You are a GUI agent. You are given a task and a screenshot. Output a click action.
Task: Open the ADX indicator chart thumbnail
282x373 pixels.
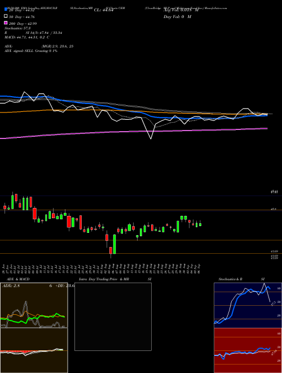(34, 305)
